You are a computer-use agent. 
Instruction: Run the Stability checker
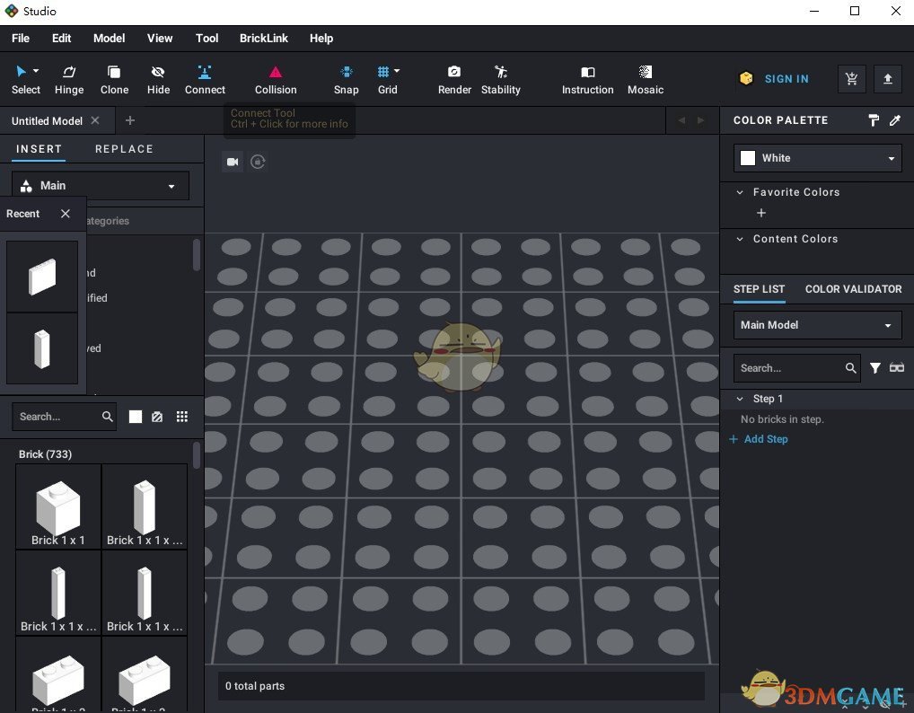point(500,79)
